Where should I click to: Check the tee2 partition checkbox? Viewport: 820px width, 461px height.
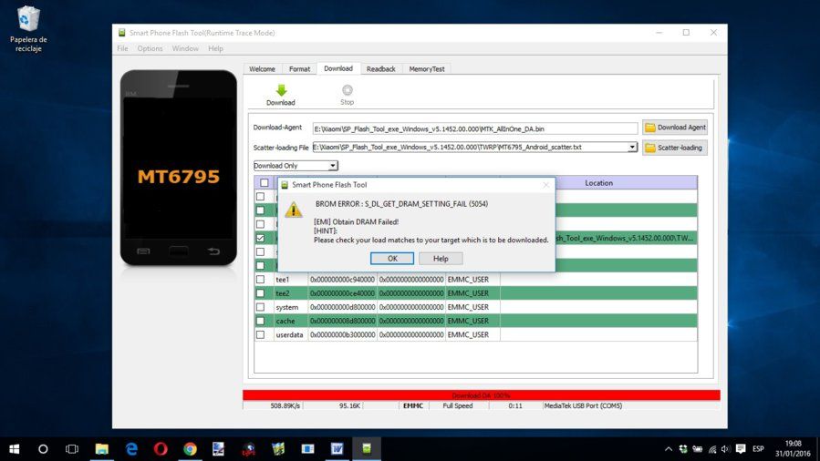[261, 293]
